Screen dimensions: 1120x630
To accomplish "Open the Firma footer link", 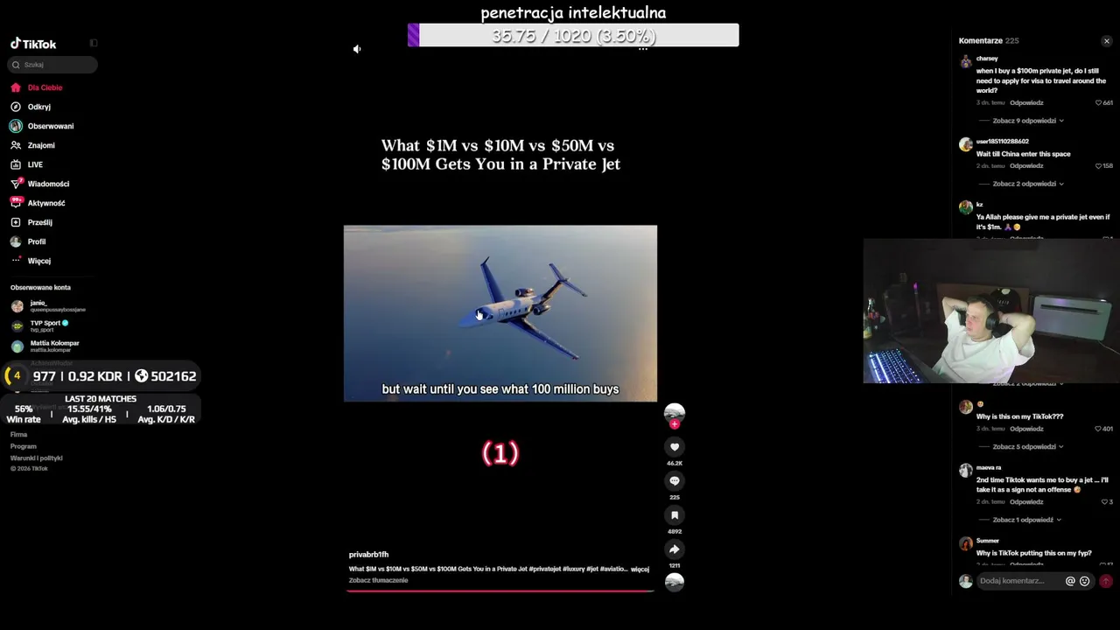I will pyautogui.click(x=18, y=434).
